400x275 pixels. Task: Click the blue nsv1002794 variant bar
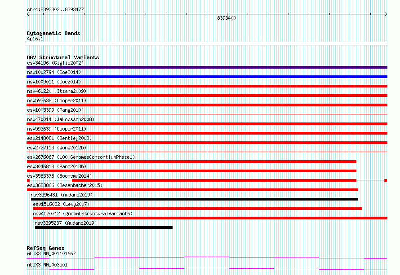pyautogui.click(x=207, y=77)
